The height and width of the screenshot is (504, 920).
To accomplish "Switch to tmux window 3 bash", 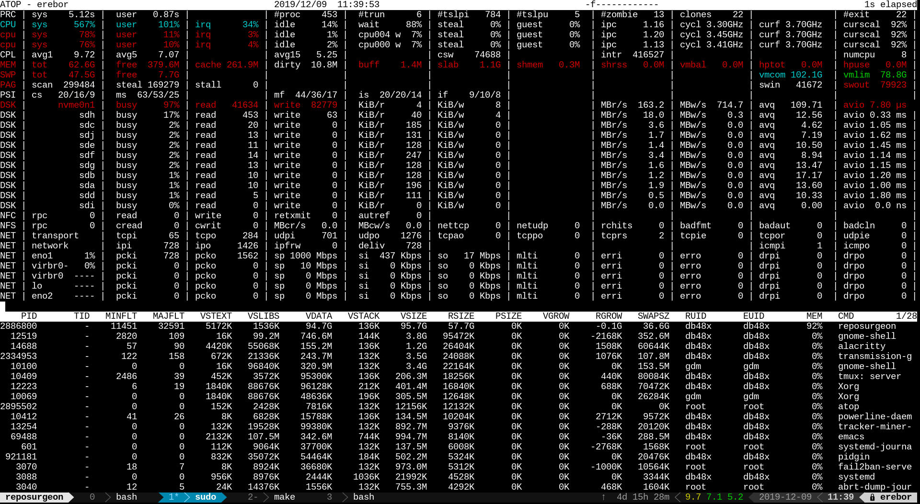I will (350, 497).
